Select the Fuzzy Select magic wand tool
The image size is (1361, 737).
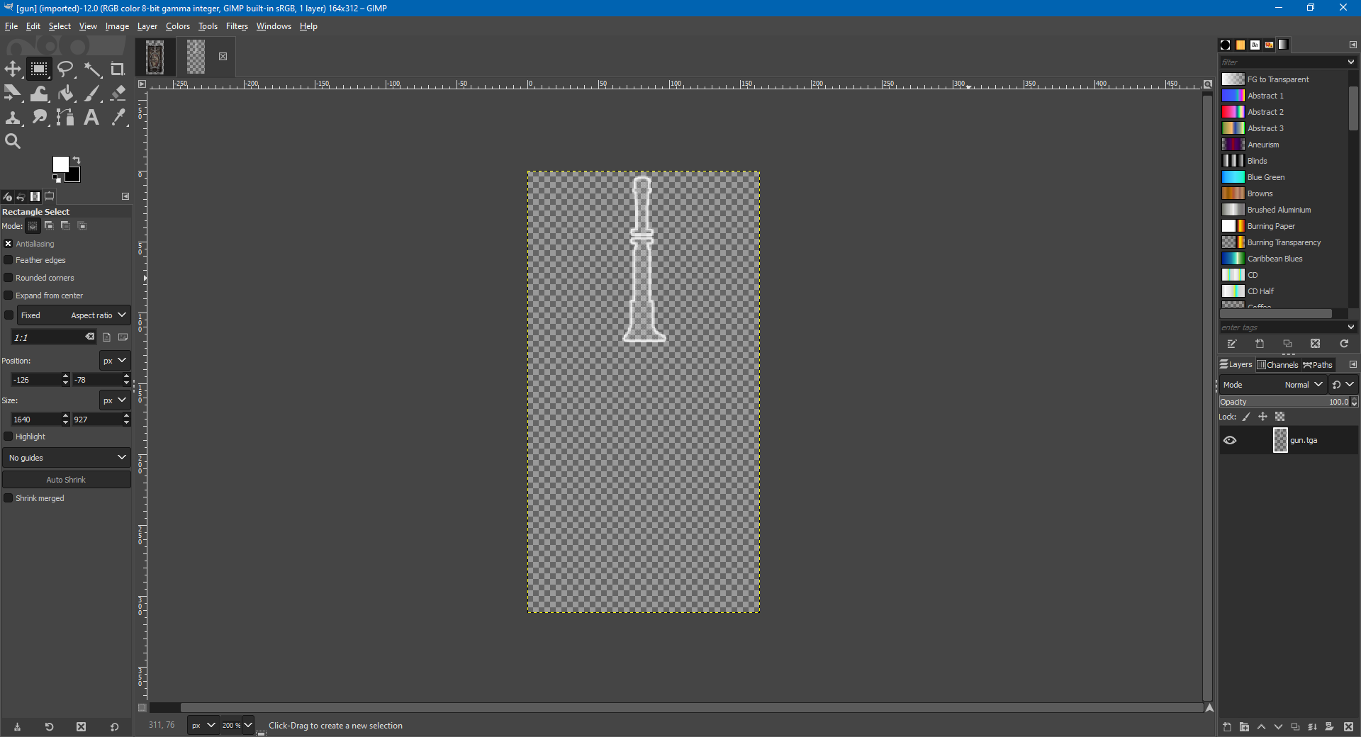(x=92, y=69)
